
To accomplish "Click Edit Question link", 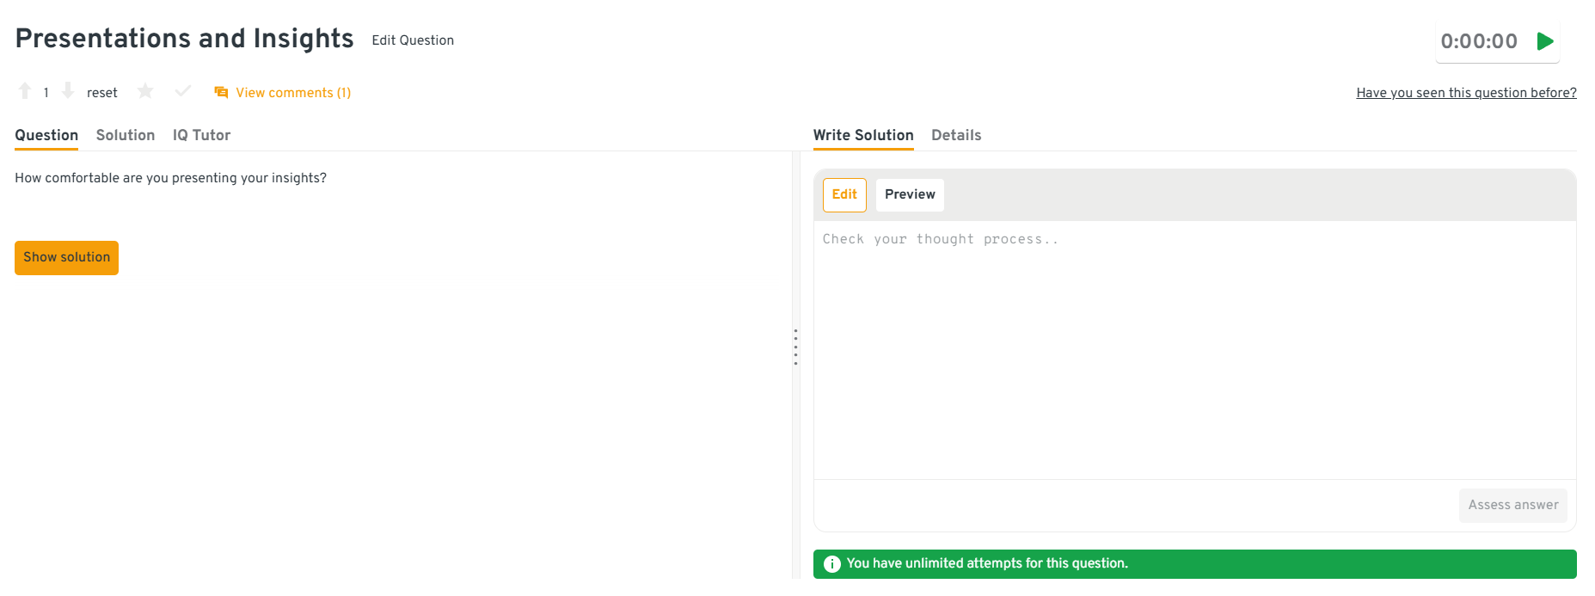I will click(x=413, y=40).
